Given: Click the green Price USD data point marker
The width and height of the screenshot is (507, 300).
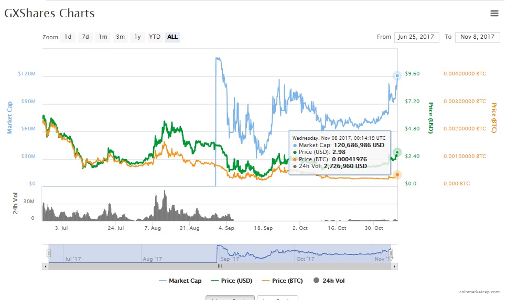Looking at the screenshot, I should click(x=397, y=152).
